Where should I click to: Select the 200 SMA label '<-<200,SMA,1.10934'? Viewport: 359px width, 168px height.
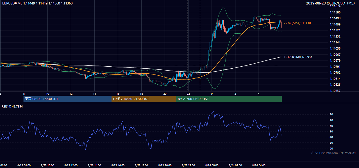(298, 57)
